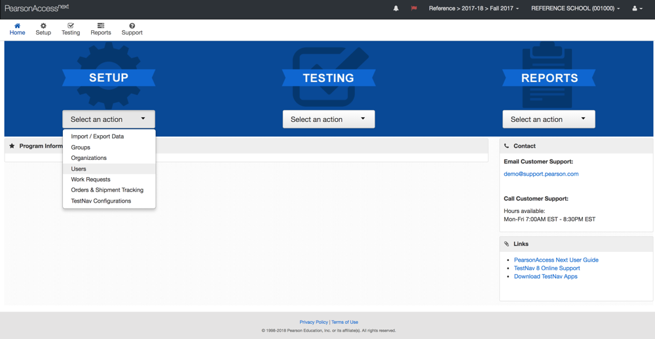655x339 pixels.
Task: Go to Home via house icon
Action: pos(17,26)
